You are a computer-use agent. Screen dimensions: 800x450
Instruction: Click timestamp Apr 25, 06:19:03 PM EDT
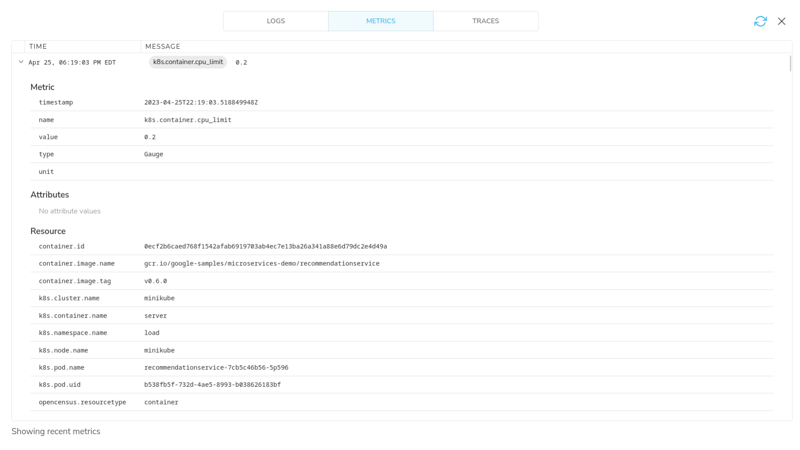(x=72, y=62)
